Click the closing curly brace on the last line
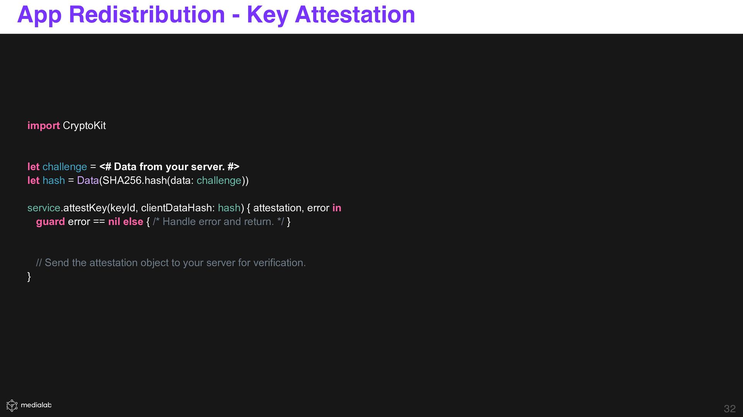This screenshot has width=743, height=417. pyautogui.click(x=29, y=276)
